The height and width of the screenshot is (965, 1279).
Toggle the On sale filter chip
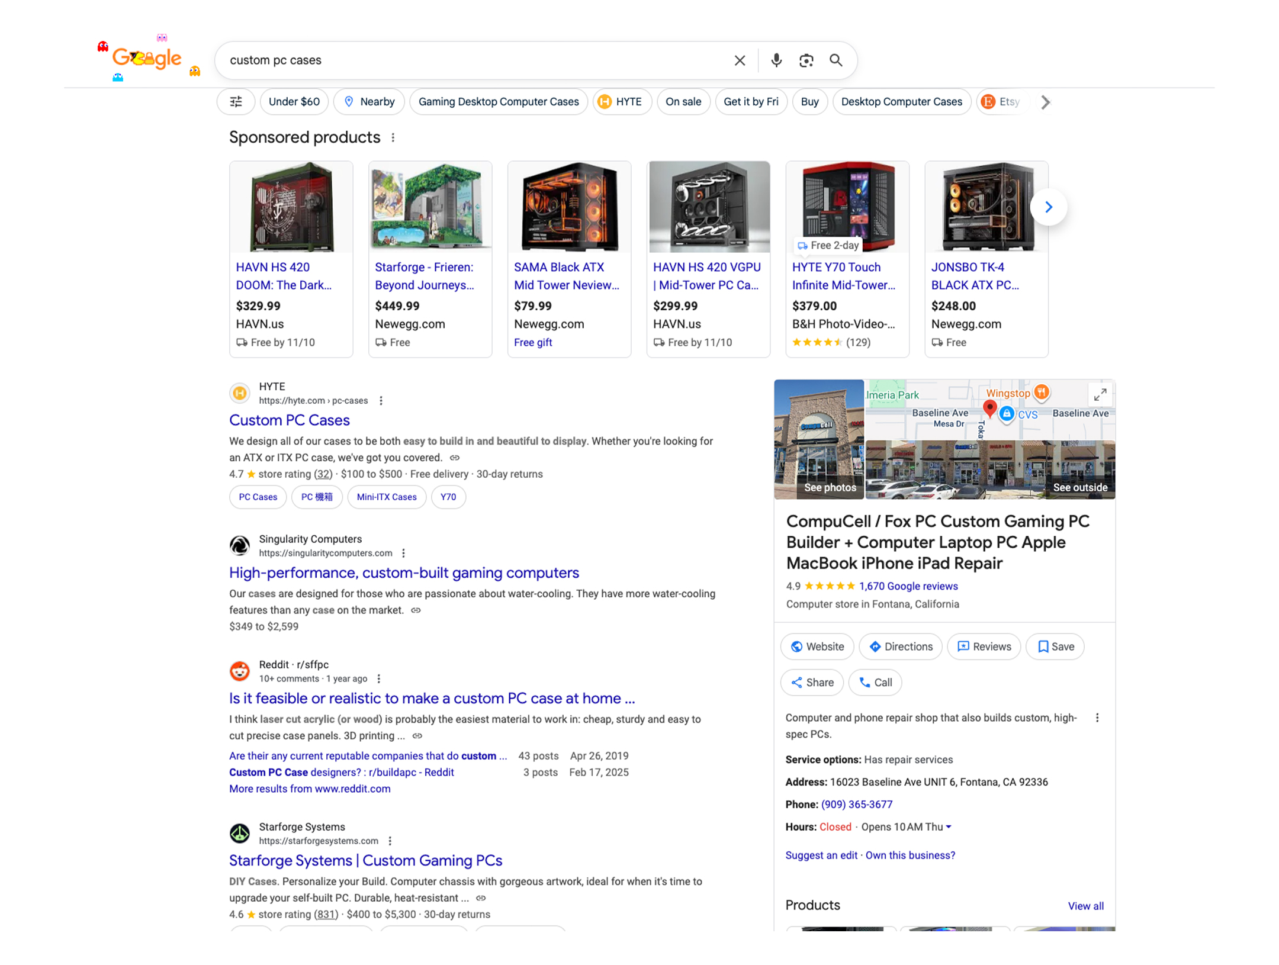click(x=683, y=102)
